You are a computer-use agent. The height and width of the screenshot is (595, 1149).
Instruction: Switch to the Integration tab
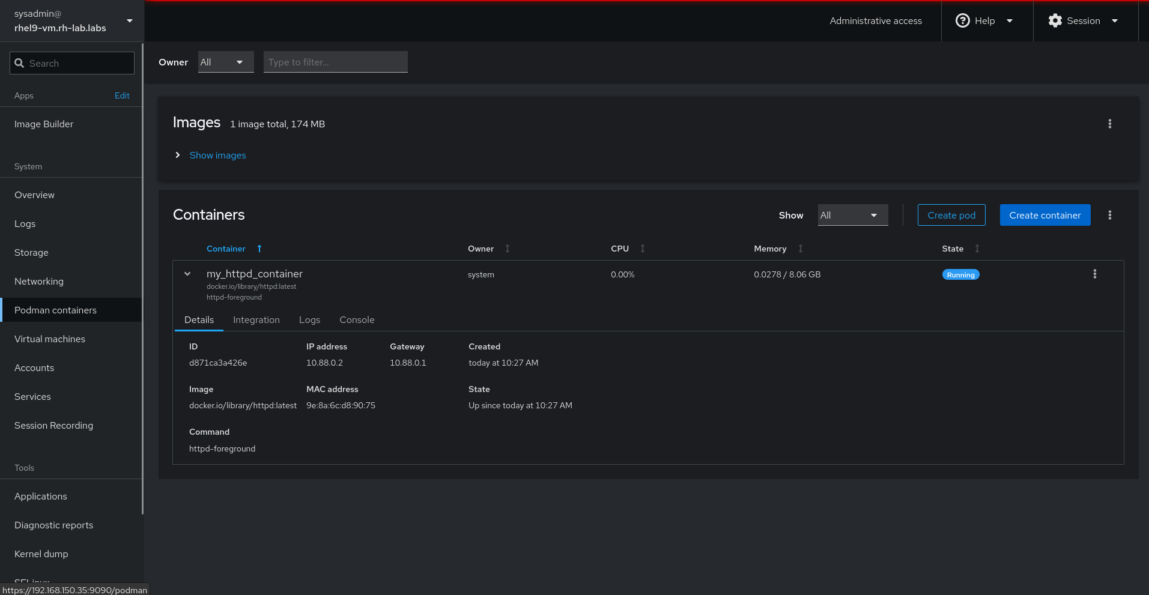tap(256, 320)
